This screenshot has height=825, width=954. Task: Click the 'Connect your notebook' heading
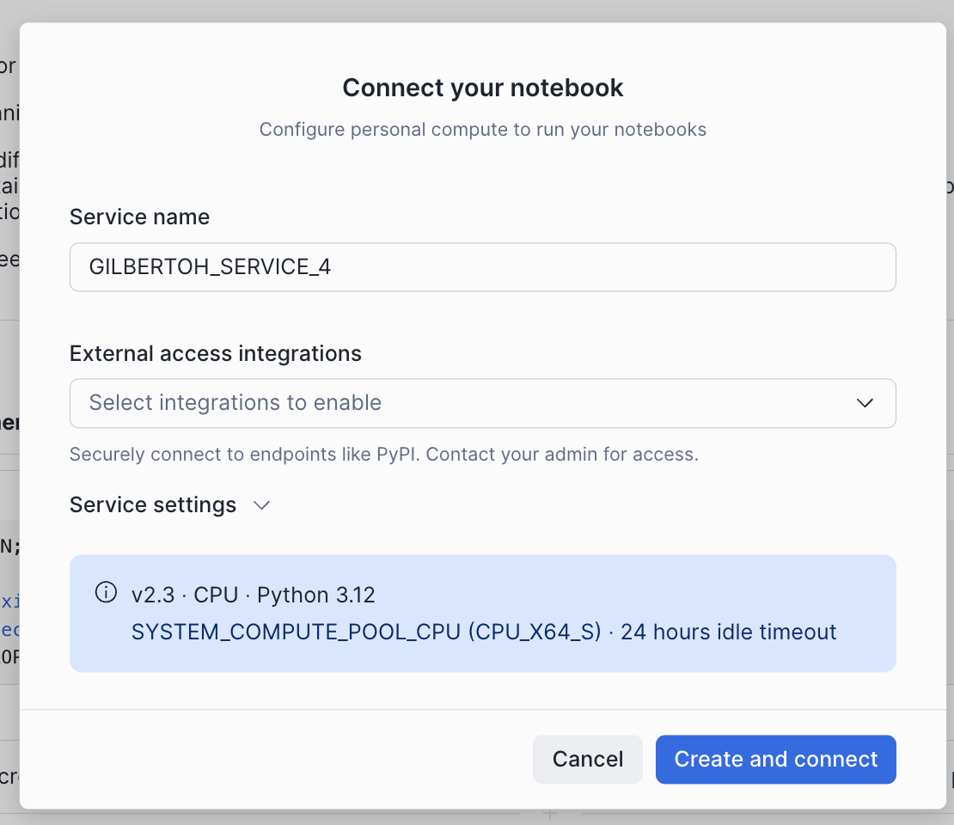click(x=482, y=88)
